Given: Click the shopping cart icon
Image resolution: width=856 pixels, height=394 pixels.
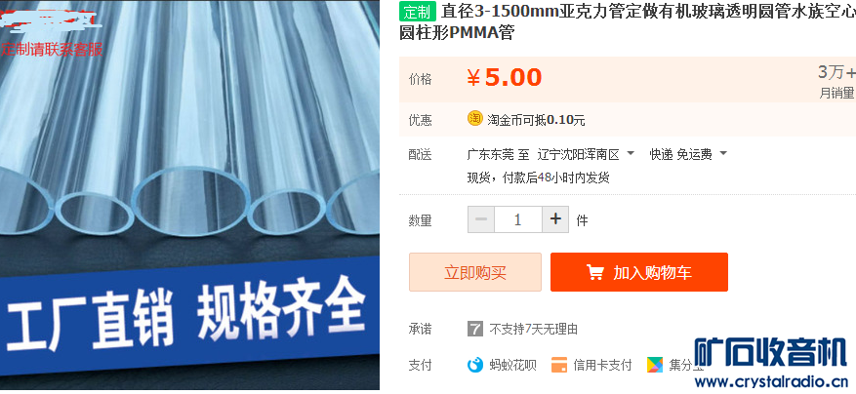Looking at the screenshot, I should click(x=594, y=272).
